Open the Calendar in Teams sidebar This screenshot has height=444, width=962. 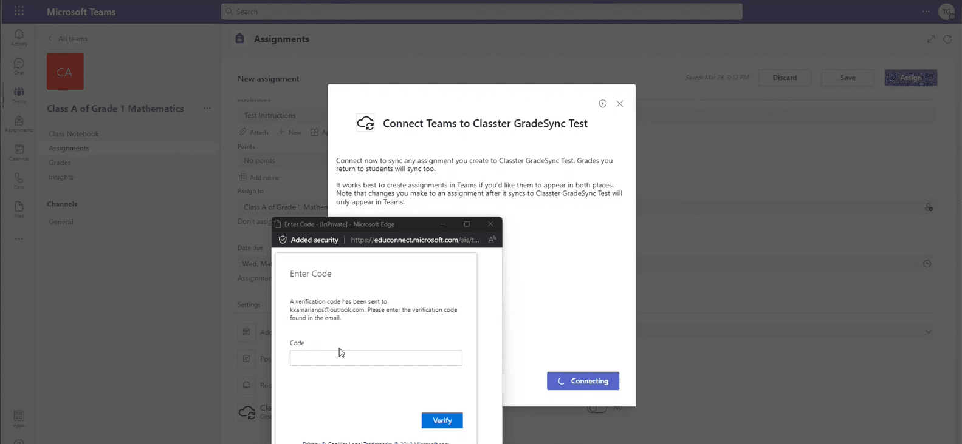(x=19, y=152)
